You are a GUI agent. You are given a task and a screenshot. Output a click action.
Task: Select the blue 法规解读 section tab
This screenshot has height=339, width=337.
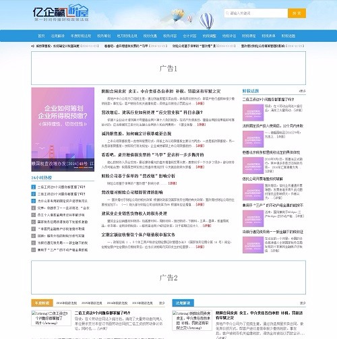[183, 303]
